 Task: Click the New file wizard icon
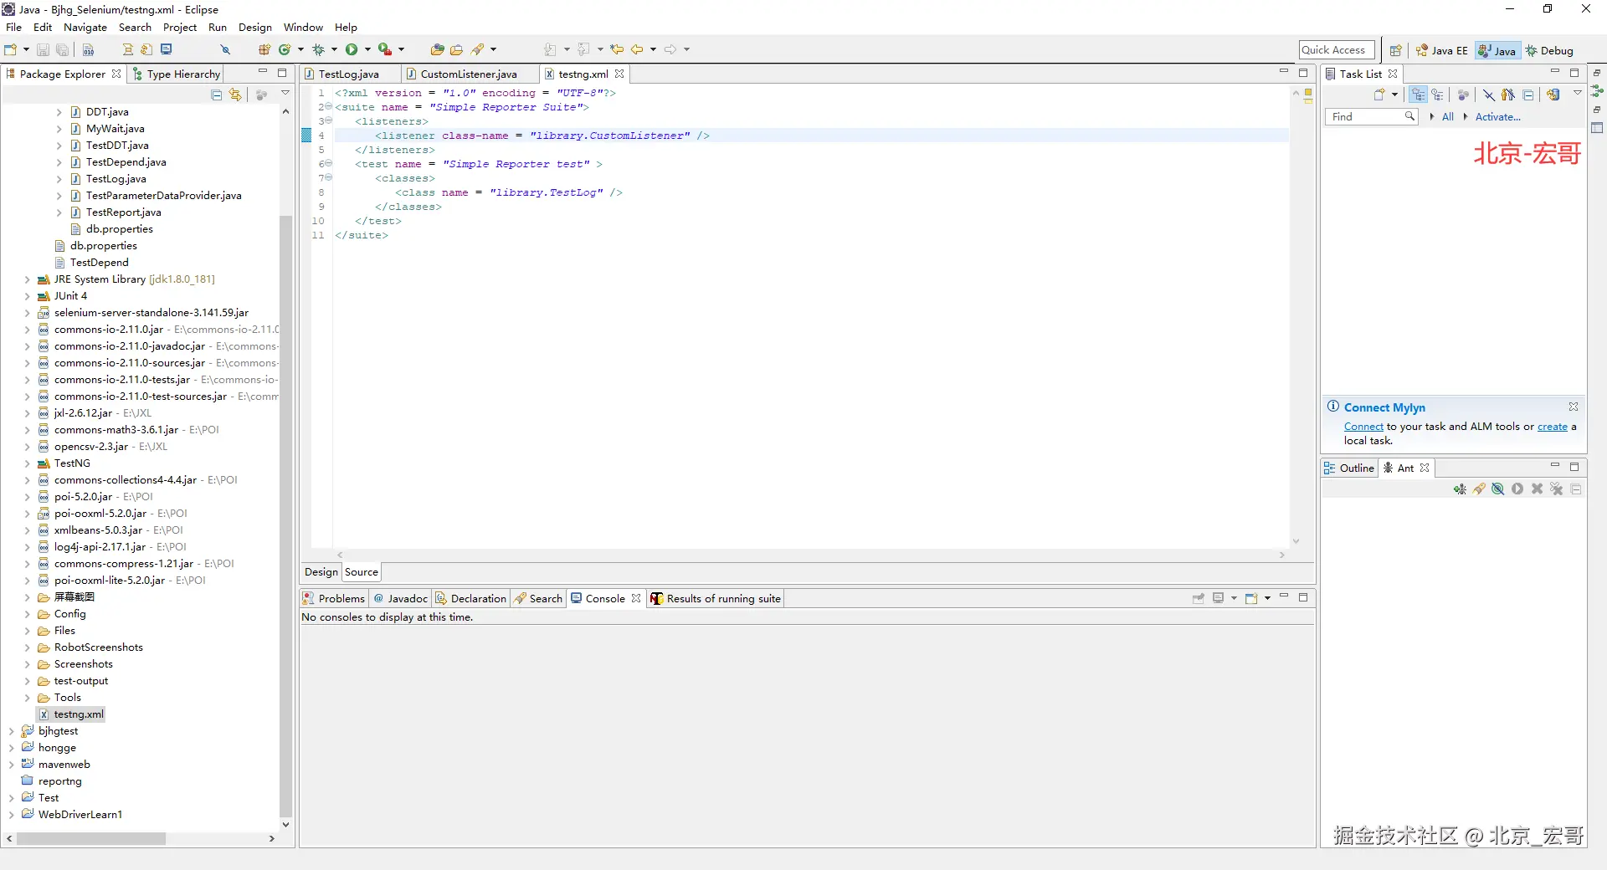(11, 49)
